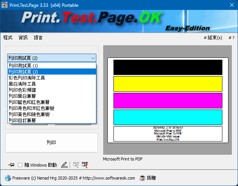
Task: Click the # 結束(x) exit link
Action: click(x=213, y=38)
